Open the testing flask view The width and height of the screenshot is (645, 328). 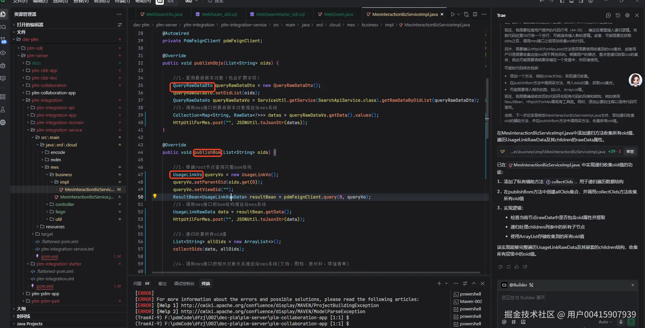click(3, 110)
